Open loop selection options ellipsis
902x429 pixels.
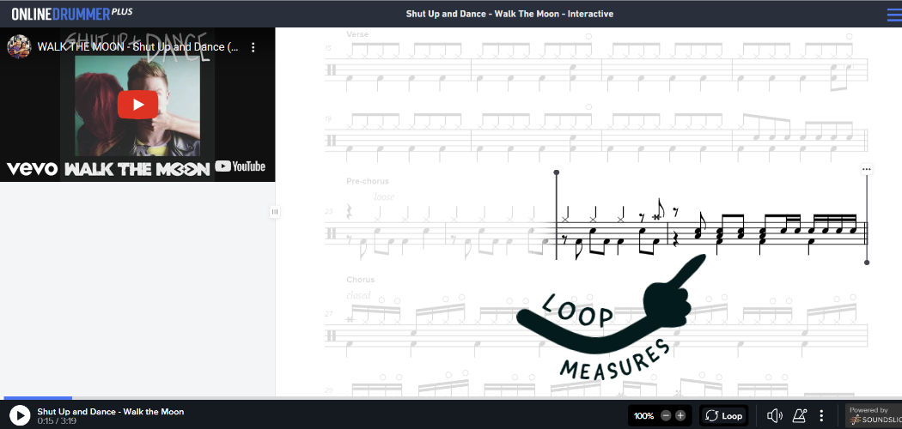point(866,169)
